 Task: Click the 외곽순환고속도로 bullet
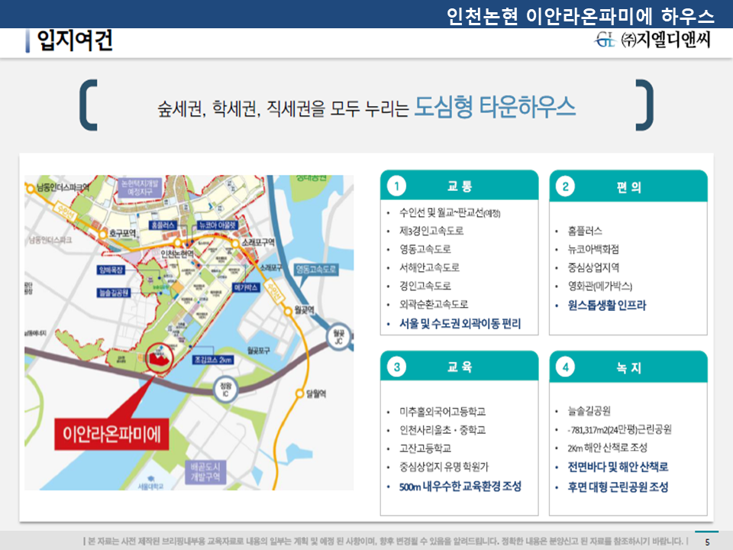pos(434,305)
